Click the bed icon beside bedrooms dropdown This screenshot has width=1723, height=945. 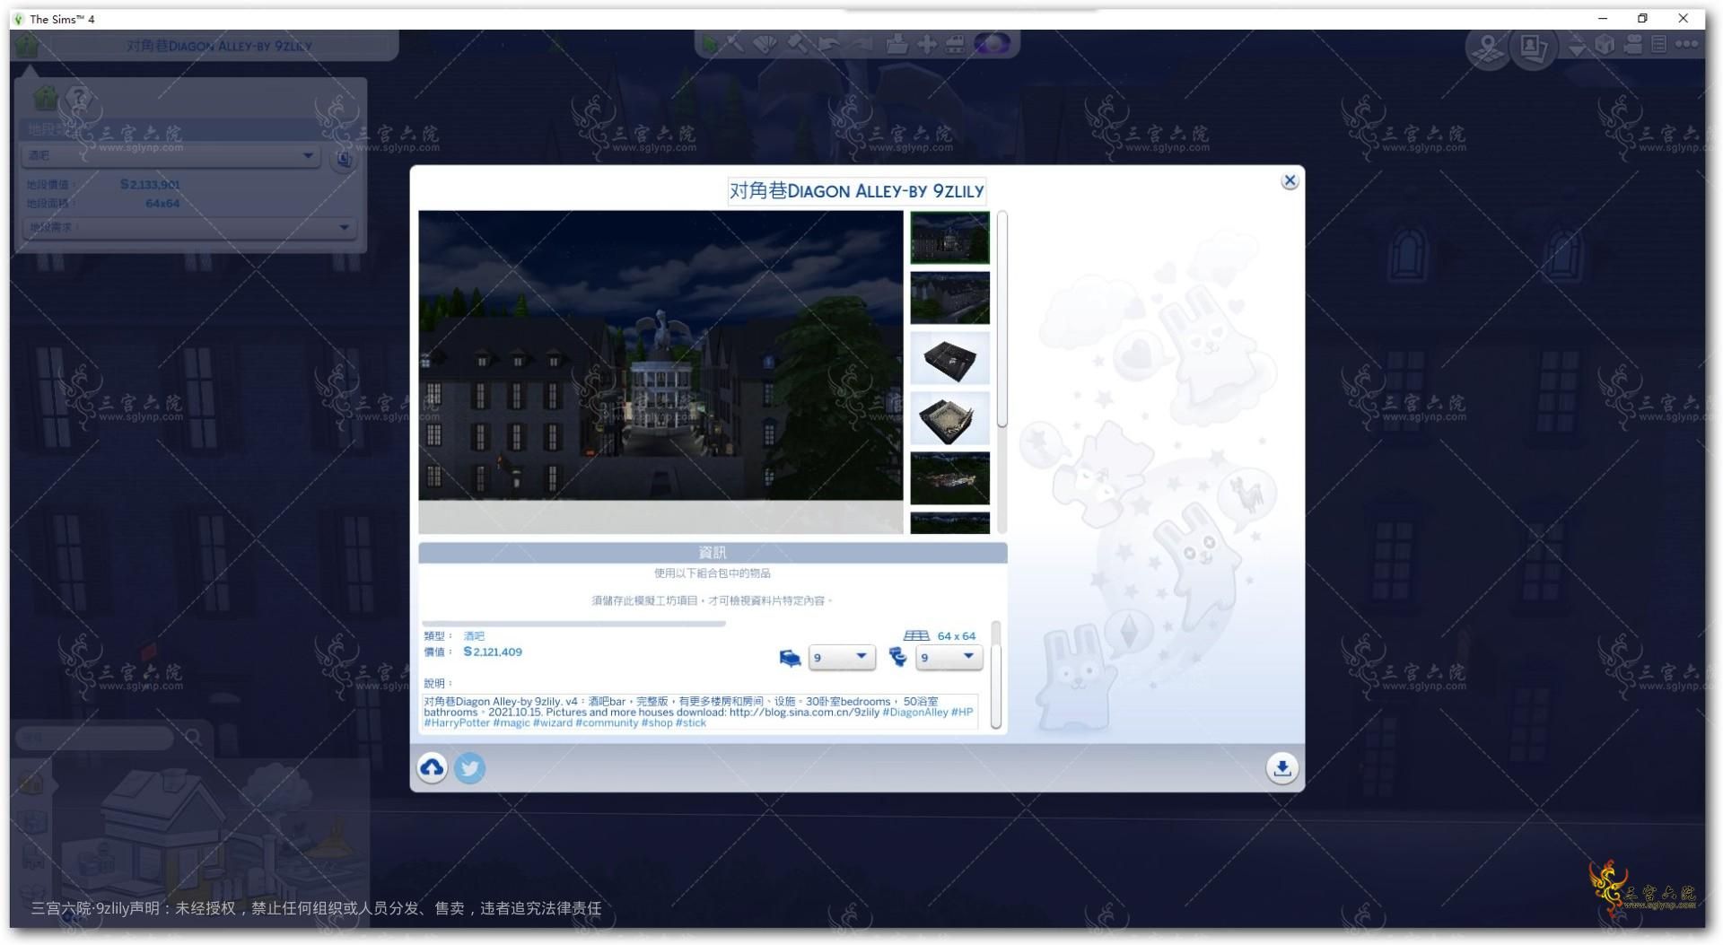(790, 658)
